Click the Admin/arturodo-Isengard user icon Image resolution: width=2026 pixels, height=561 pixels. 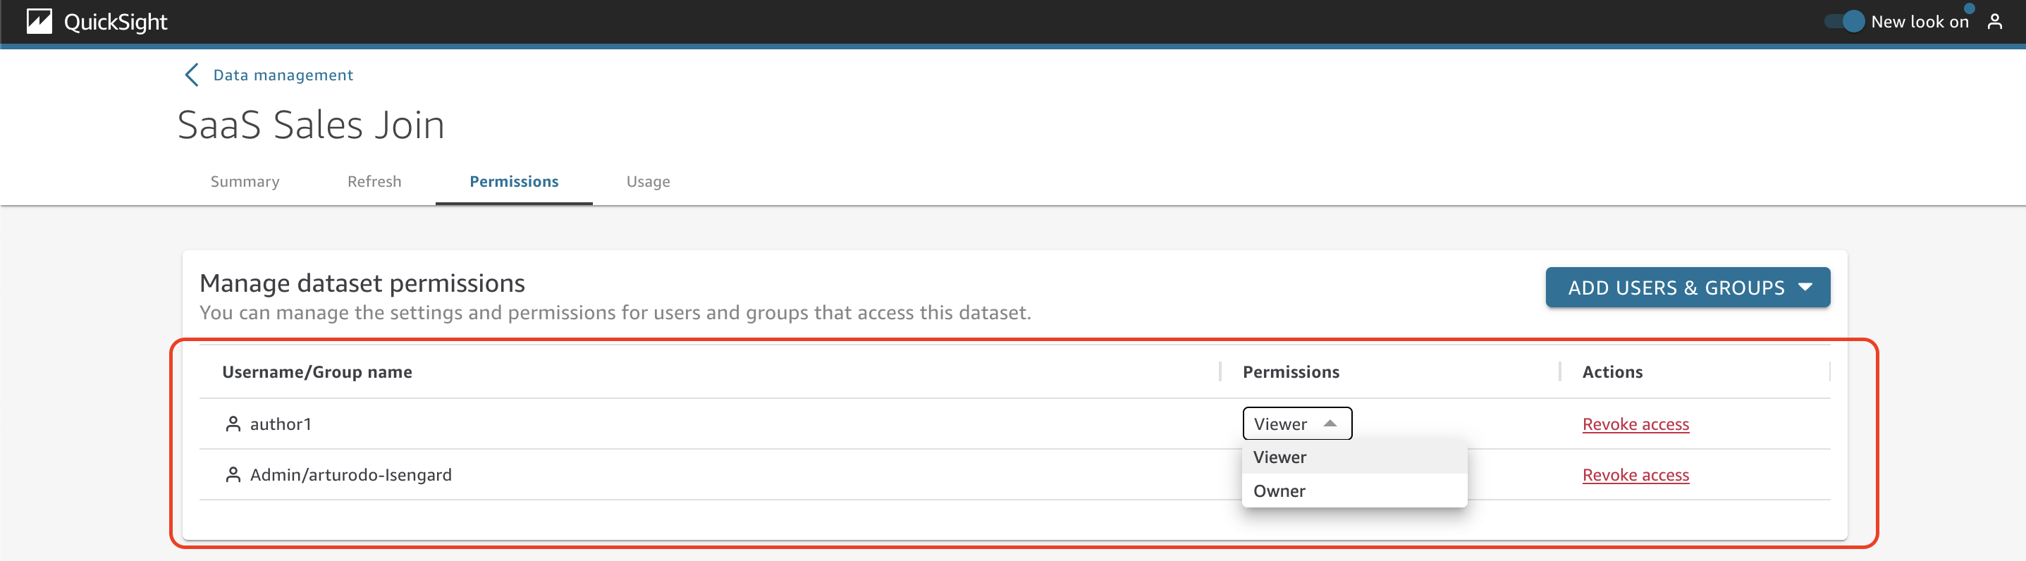point(233,475)
